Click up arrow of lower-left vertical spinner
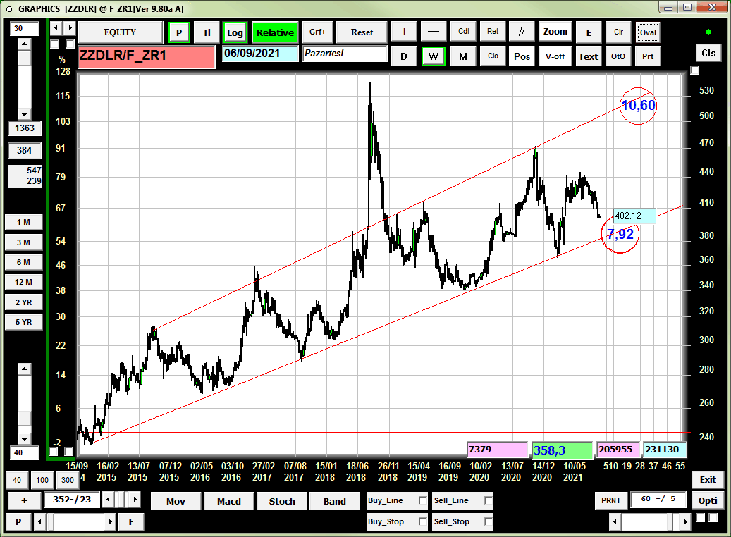The width and height of the screenshot is (731, 537). click(x=24, y=369)
